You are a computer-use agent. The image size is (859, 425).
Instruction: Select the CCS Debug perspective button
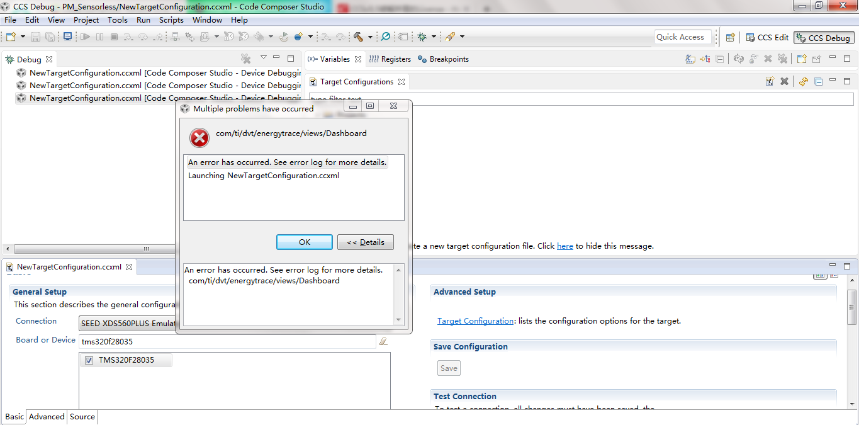click(824, 38)
